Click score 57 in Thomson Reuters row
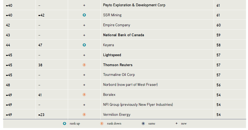This screenshot has width=248, height=130. pos(218,65)
